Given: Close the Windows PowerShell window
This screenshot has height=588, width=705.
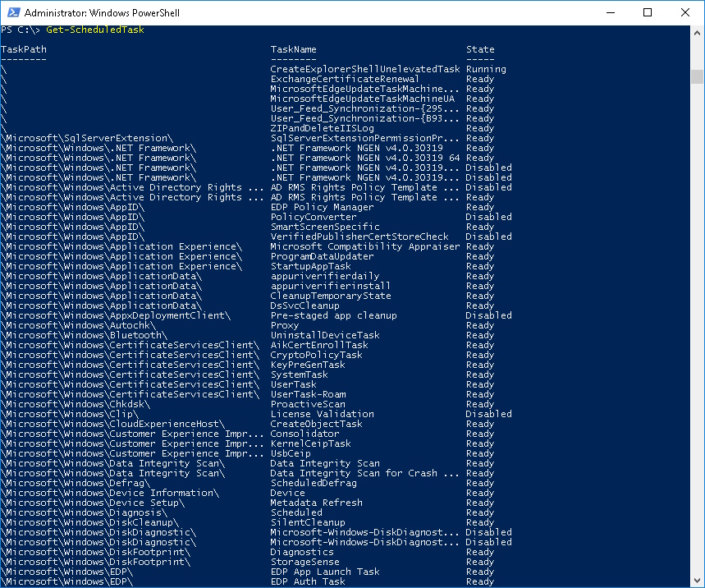Looking at the screenshot, I should coord(685,12).
